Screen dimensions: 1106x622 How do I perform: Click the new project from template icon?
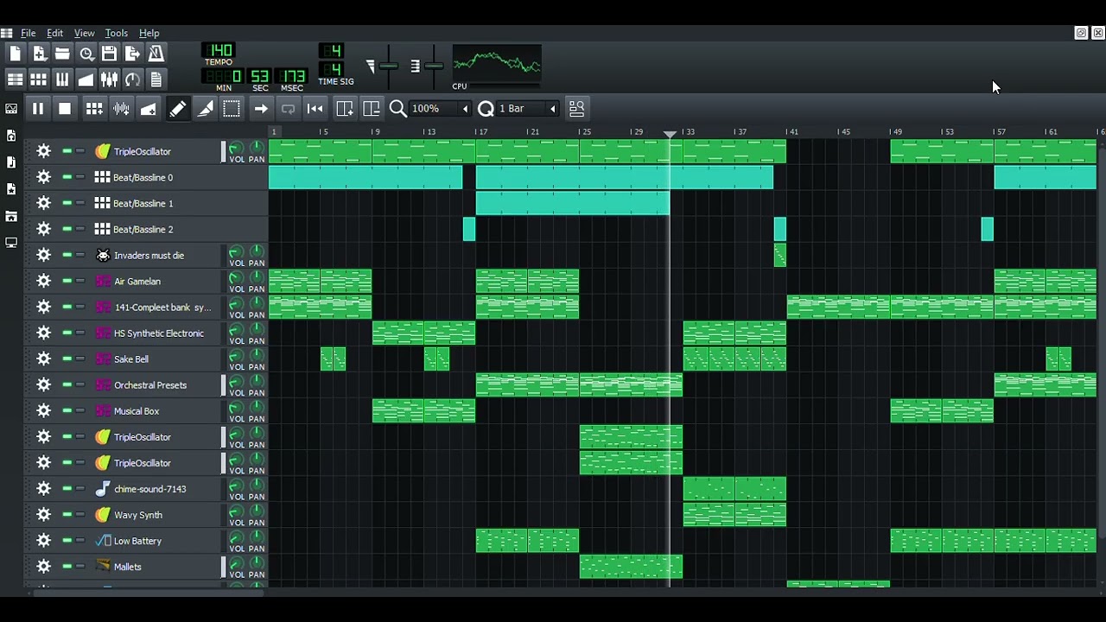tap(39, 54)
